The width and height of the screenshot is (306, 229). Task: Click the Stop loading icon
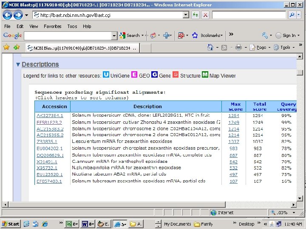pyautogui.click(x=205, y=15)
